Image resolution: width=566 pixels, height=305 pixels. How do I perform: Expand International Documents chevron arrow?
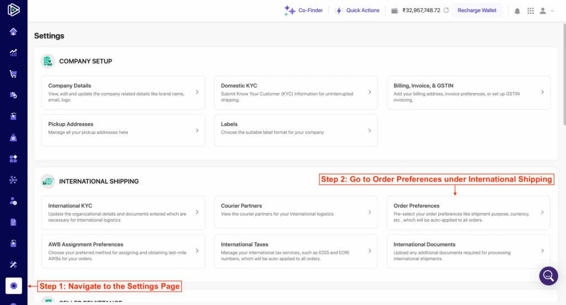click(542, 251)
